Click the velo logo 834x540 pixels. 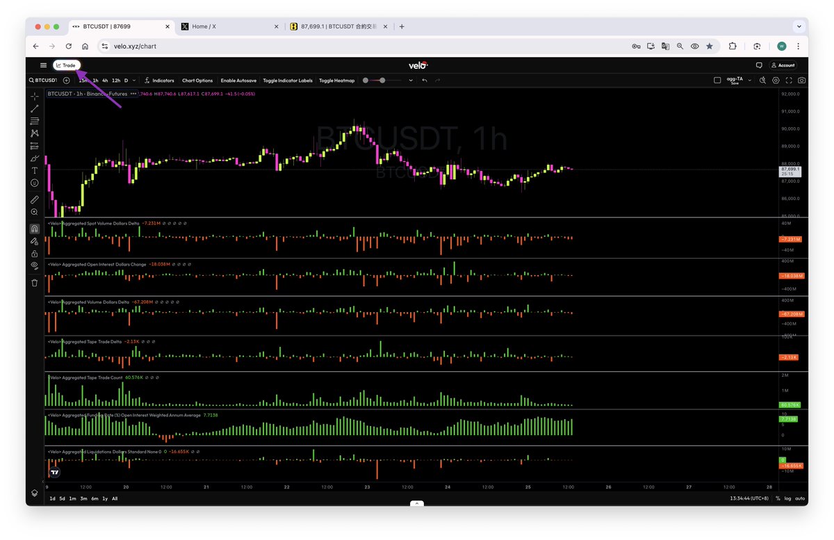point(417,65)
